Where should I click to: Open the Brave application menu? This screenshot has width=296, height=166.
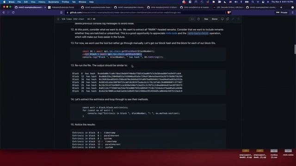pyautogui.click(x=12, y=2)
